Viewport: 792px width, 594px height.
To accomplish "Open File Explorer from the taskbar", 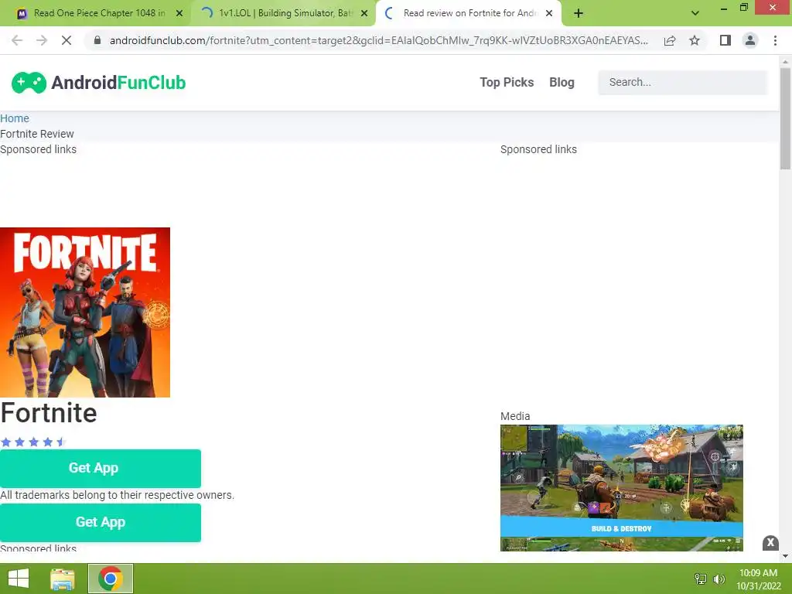I will 63,579.
